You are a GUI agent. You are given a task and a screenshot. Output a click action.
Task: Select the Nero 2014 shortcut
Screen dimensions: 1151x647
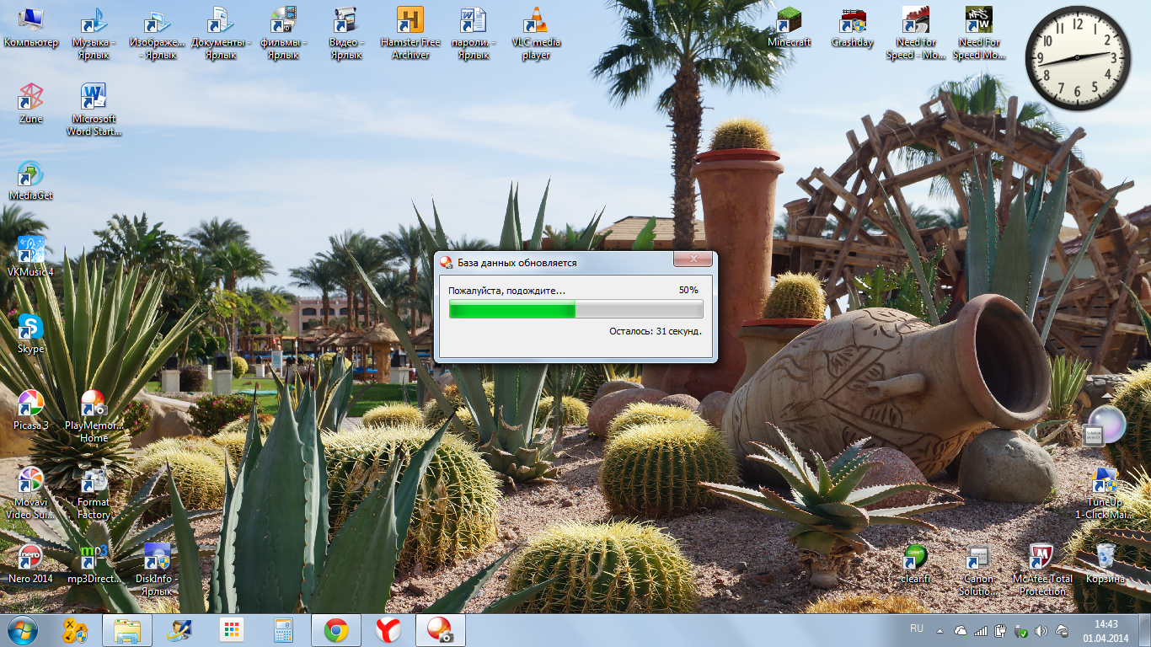click(30, 558)
